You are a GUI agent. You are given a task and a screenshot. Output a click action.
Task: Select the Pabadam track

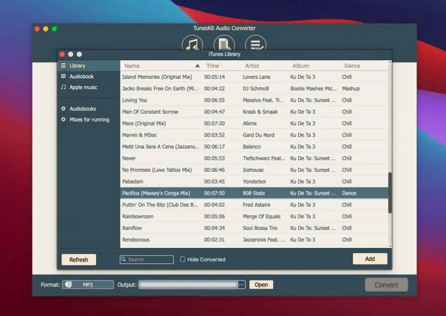(254, 181)
